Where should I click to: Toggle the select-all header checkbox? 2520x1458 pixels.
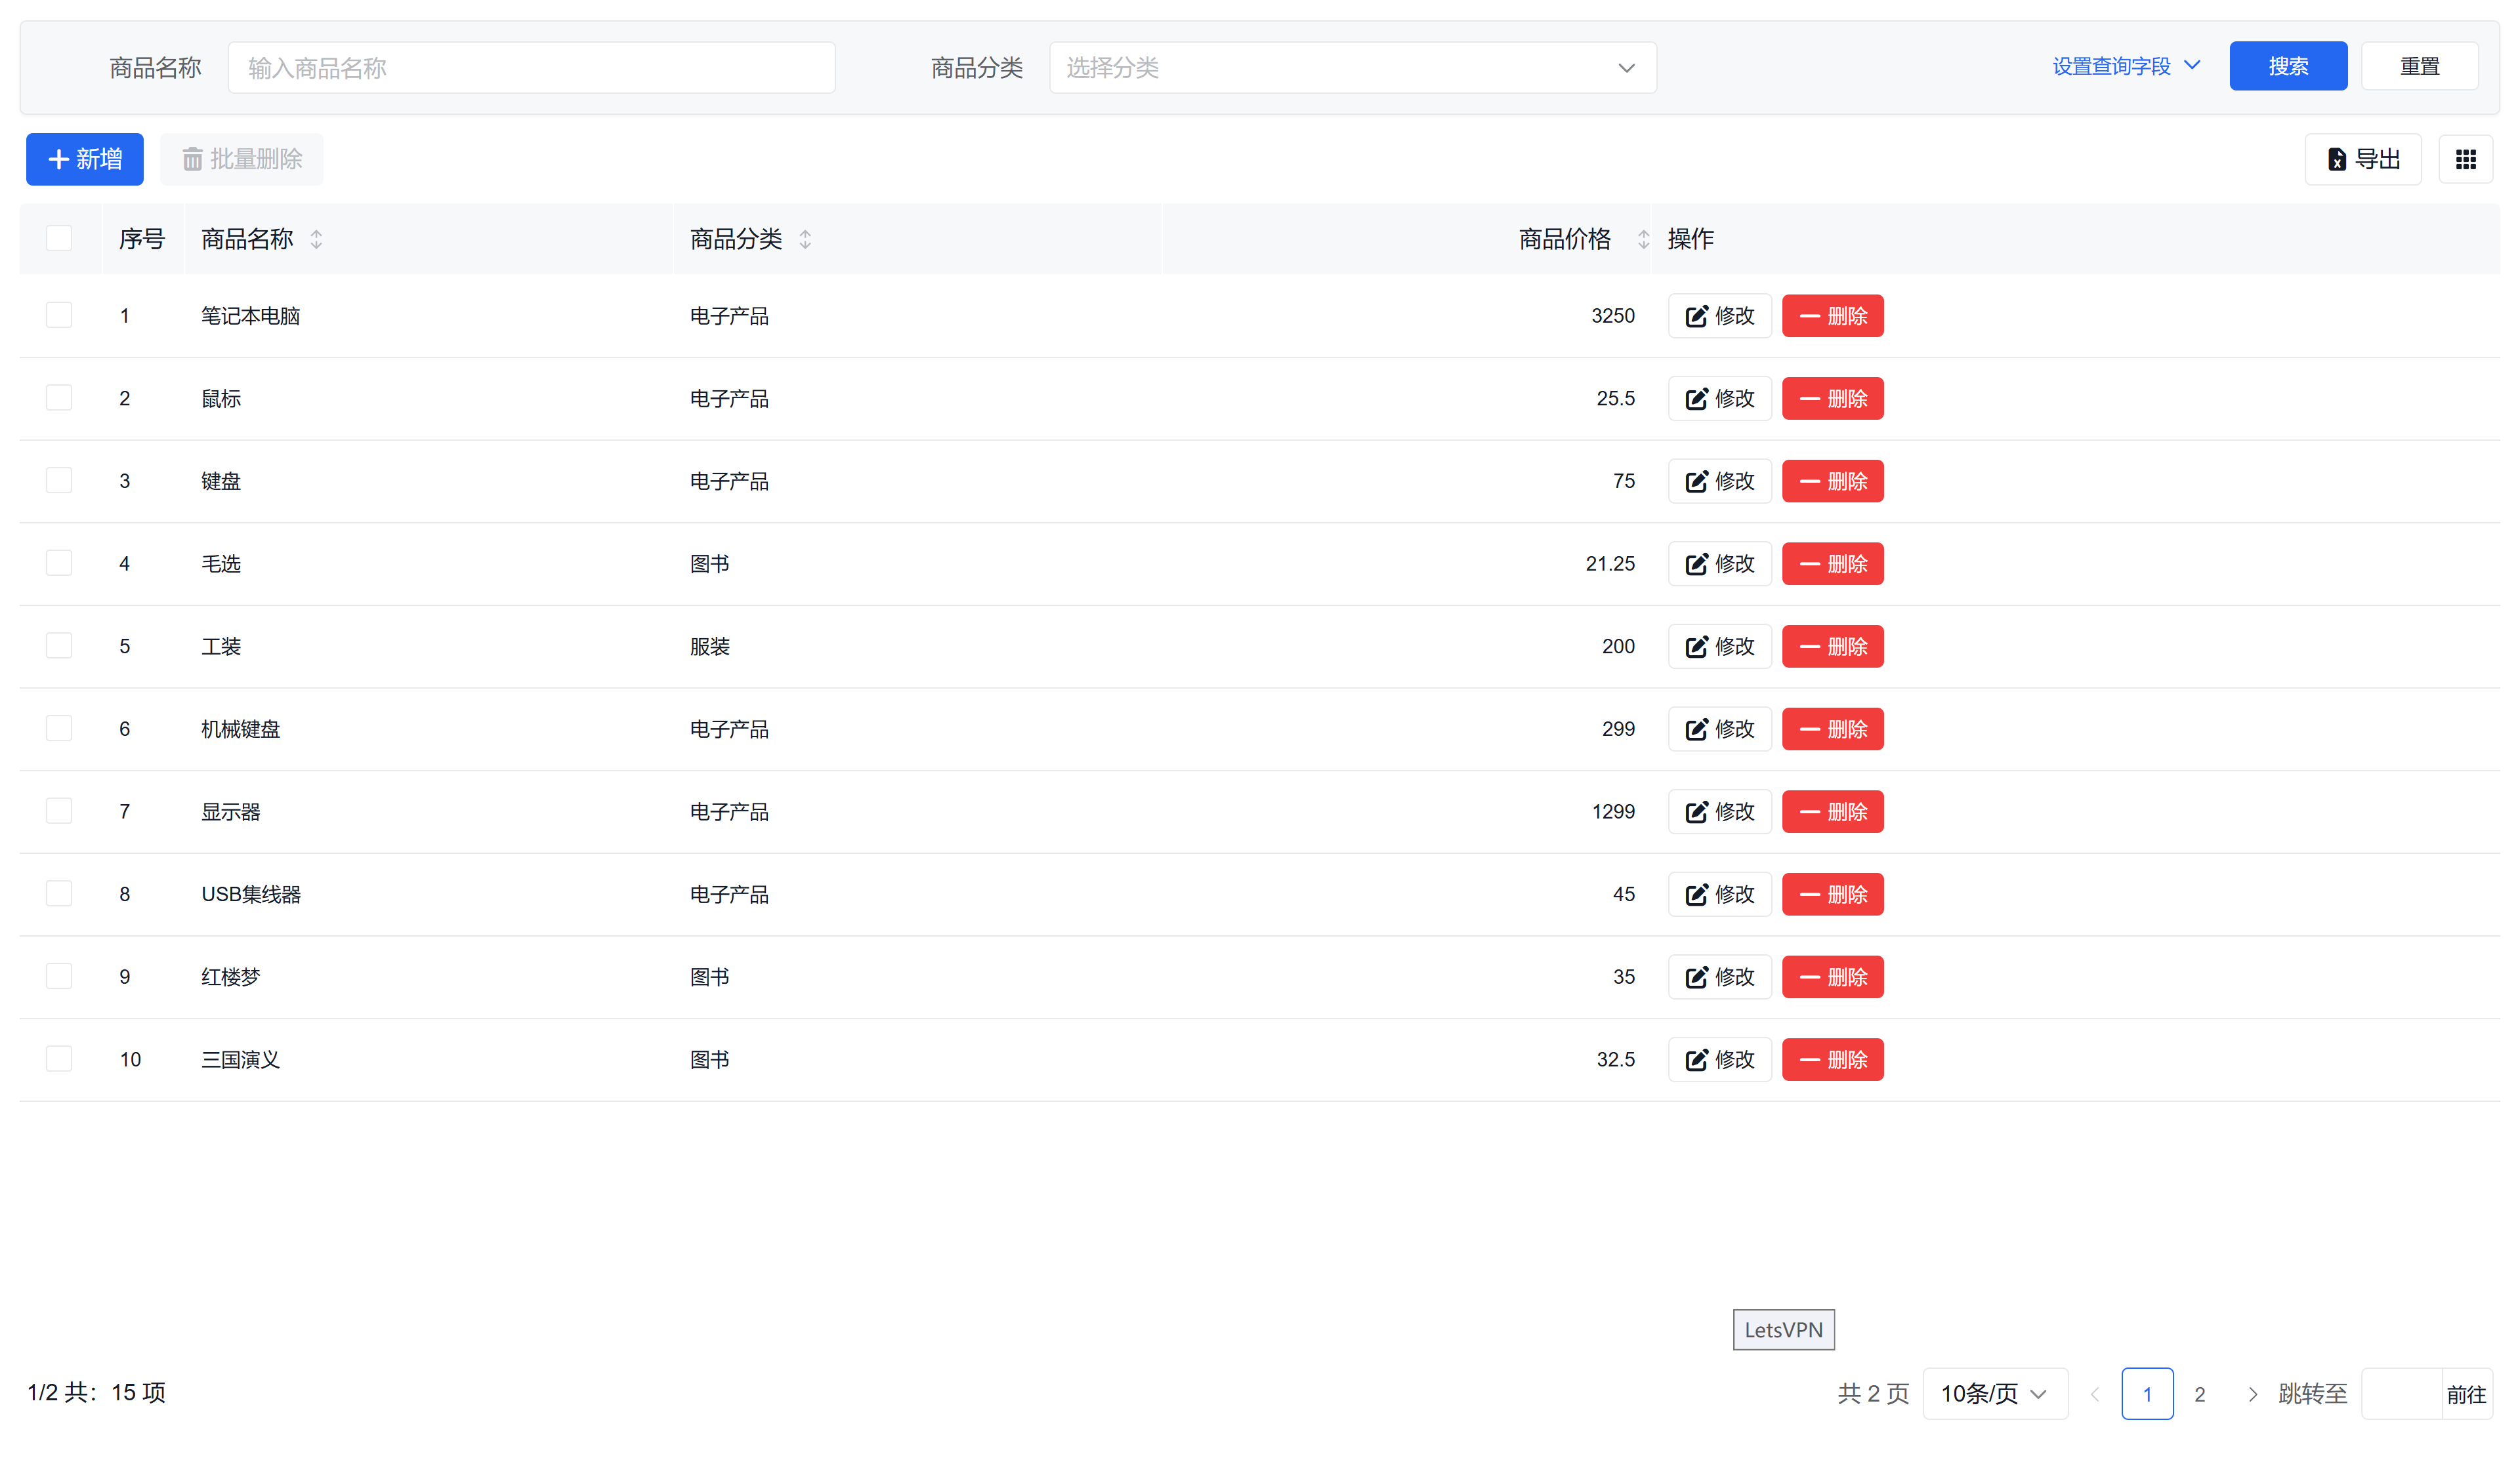[x=59, y=238]
